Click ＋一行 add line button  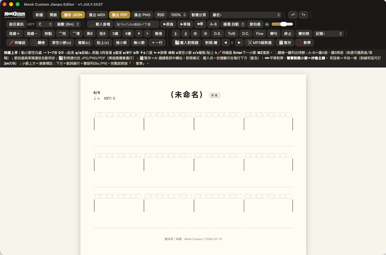pos(157,43)
